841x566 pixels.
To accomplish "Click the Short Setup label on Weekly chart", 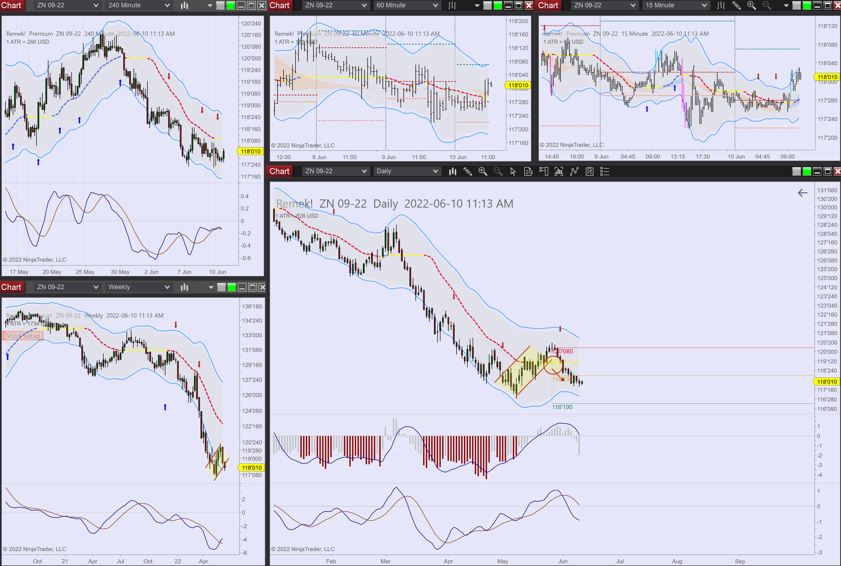I will pos(23,336).
